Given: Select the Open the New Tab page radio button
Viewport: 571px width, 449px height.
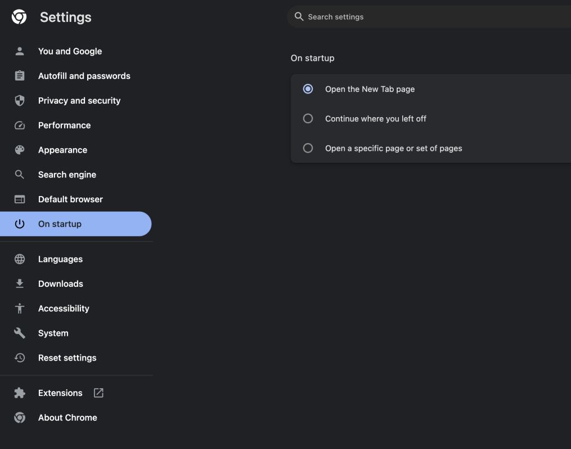Looking at the screenshot, I should (308, 89).
